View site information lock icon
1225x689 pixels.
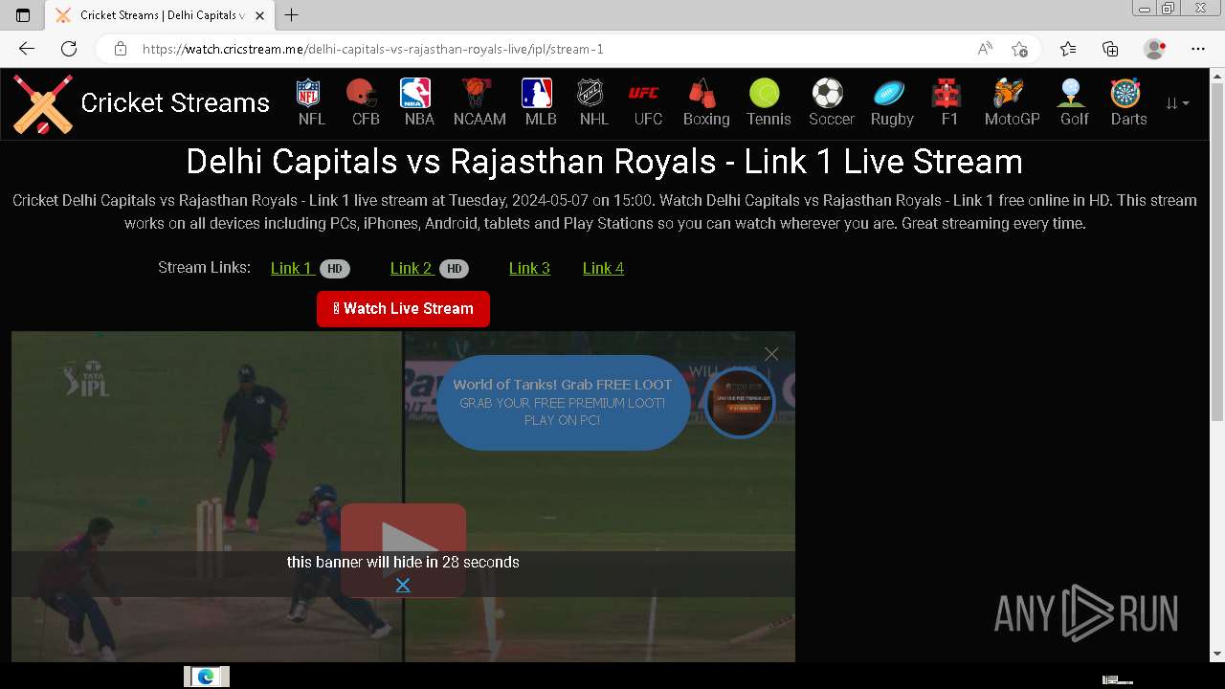121,49
